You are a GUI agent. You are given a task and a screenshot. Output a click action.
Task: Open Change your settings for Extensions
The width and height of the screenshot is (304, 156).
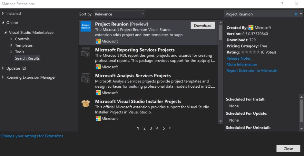[32, 136]
